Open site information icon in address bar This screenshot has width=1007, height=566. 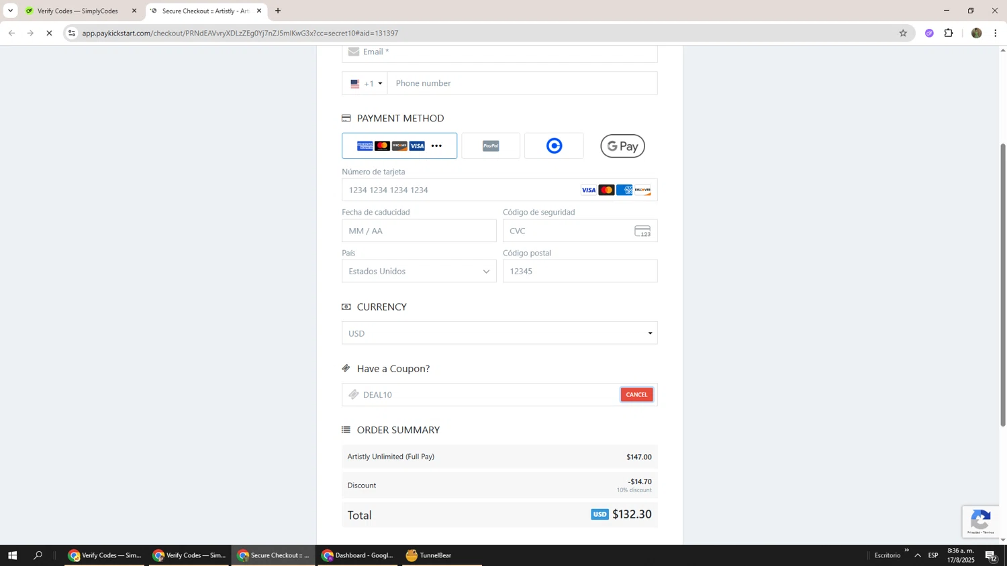tap(72, 33)
